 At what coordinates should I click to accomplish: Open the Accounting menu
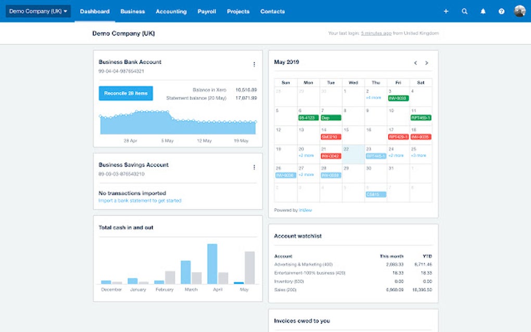coord(171,11)
